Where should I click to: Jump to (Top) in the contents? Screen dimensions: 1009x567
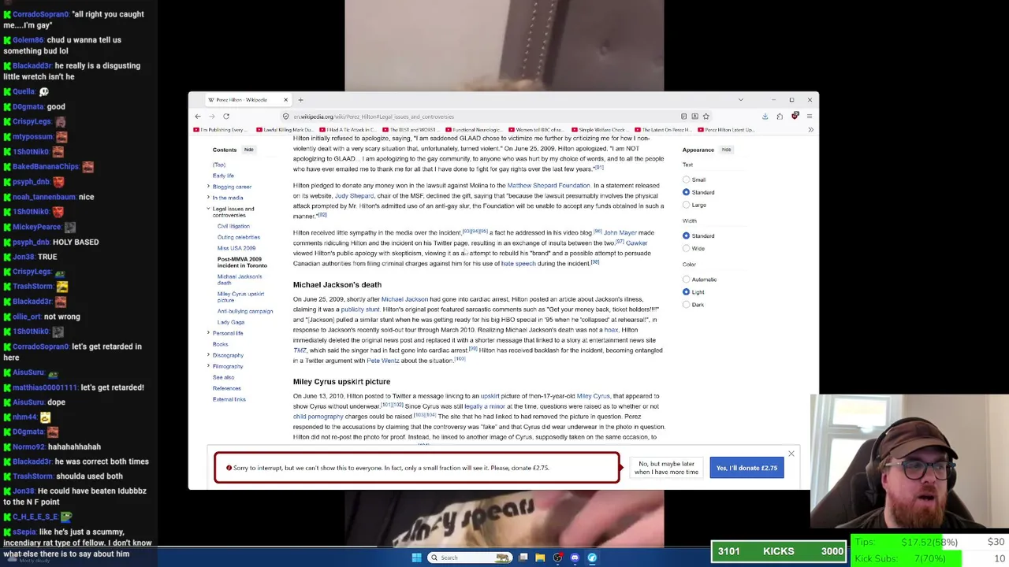coord(219,165)
